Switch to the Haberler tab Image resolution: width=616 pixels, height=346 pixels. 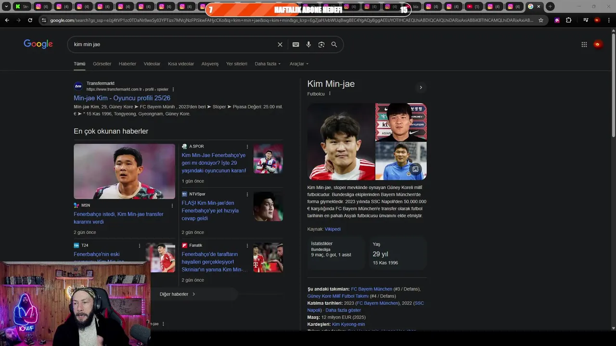click(128, 64)
